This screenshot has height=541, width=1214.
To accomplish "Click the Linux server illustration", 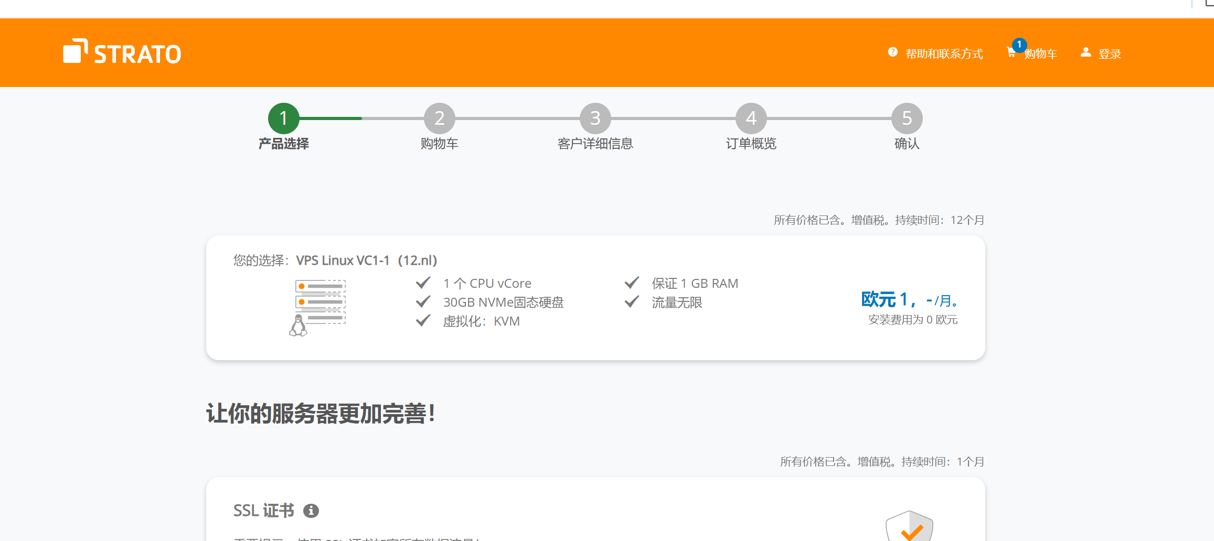I will (317, 307).
